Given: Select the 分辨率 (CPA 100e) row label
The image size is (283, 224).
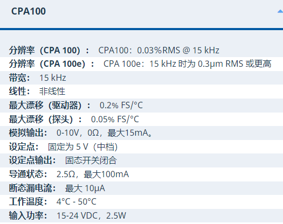Looking at the screenshot, I should click(51, 64).
